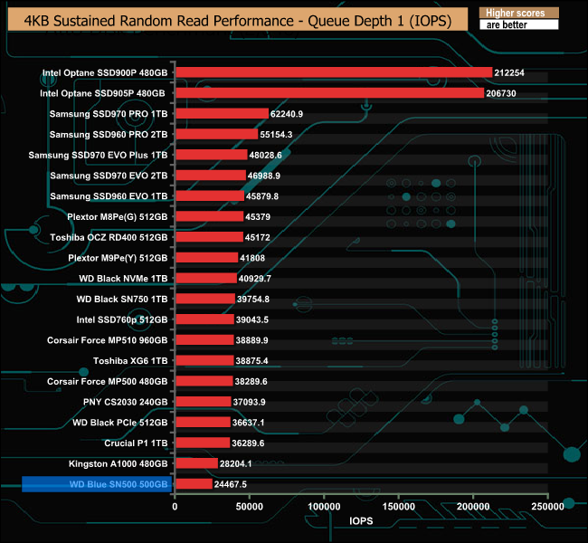Click the 200000 axis tick label
Image resolution: width=588 pixels, height=543 pixels.
pos(473,507)
